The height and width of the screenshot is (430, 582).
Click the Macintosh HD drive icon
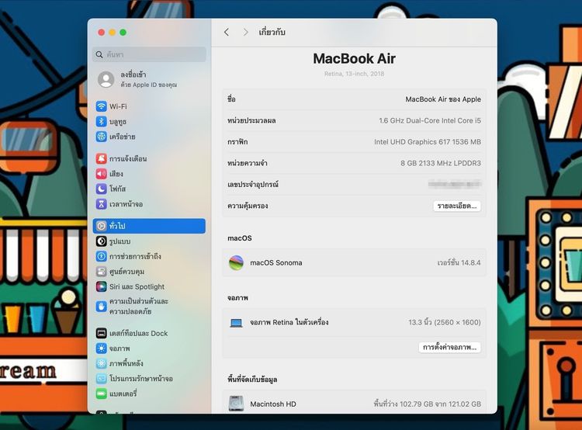tap(236, 404)
